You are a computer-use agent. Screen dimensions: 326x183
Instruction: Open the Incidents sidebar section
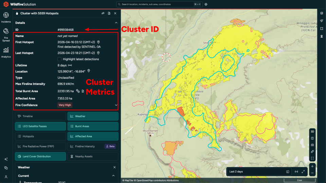pos(6,17)
